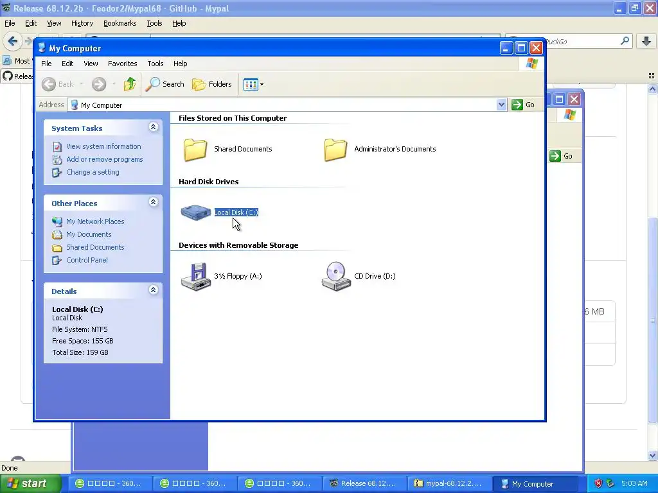Click View system information

103,146
